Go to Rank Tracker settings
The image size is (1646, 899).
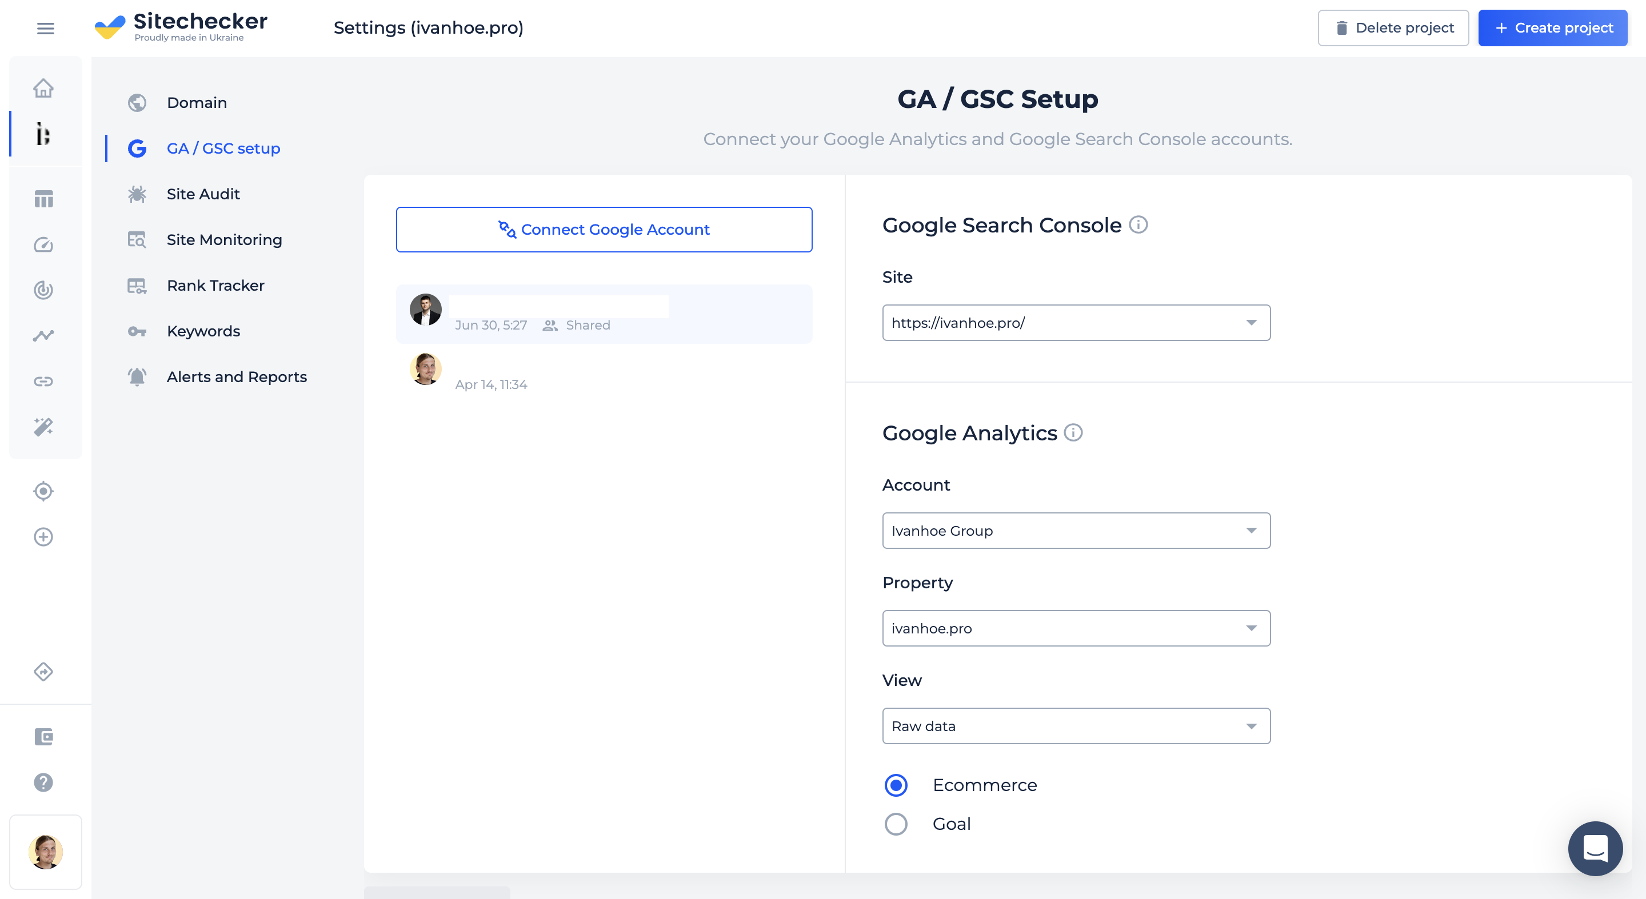[x=215, y=286]
